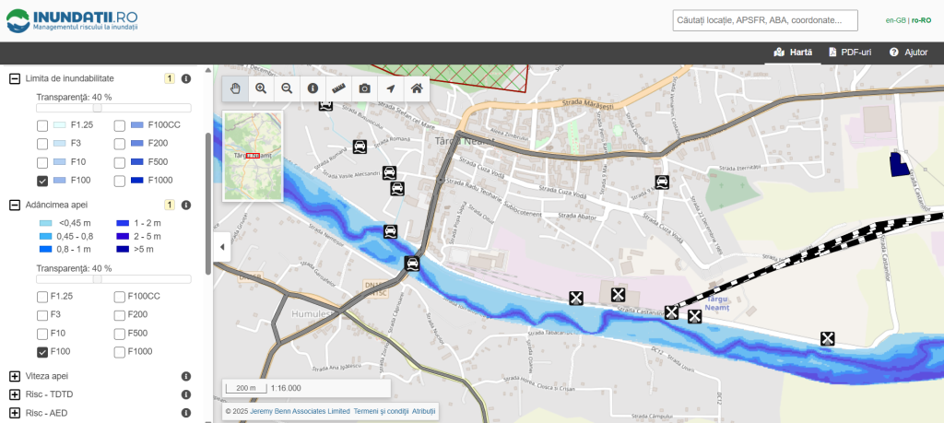The width and height of the screenshot is (944, 423).
Task: Switch language to en-GB
Action: click(x=894, y=20)
